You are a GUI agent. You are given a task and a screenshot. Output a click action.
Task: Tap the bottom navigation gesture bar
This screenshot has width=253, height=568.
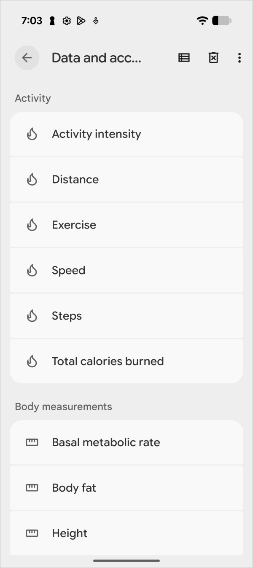(126, 560)
